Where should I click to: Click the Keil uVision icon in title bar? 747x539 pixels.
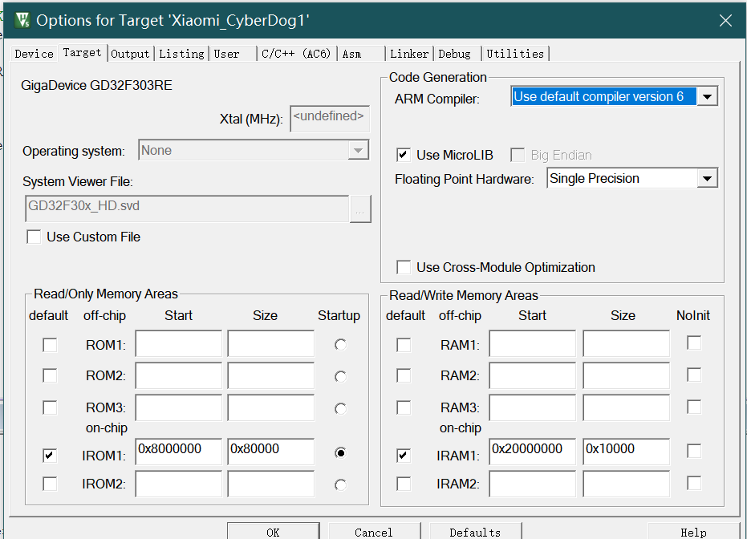click(22, 20)
